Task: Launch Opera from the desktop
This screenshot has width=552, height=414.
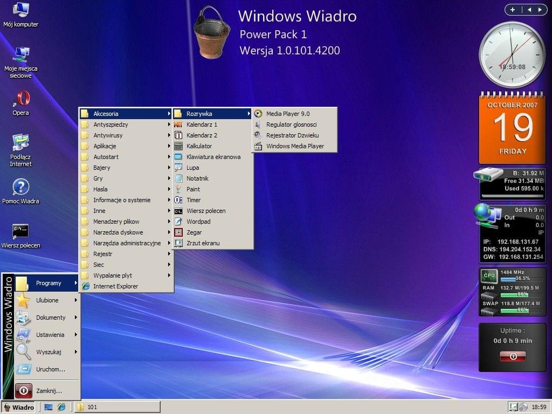Action: click(x=21, y=103)
